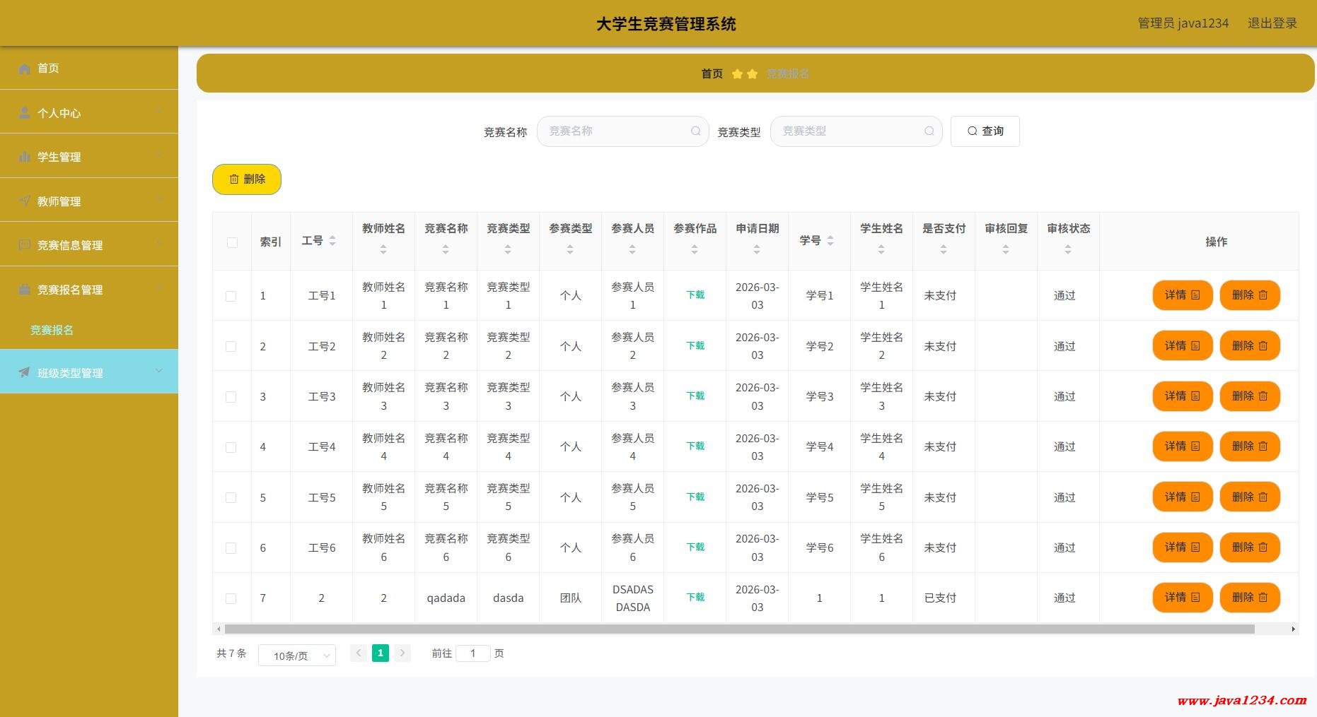This screenshot has height=717, width=1317.
Task: Open the 竞赛报名 submenu item
Action: pyautogui.click(x=52, y=330)
